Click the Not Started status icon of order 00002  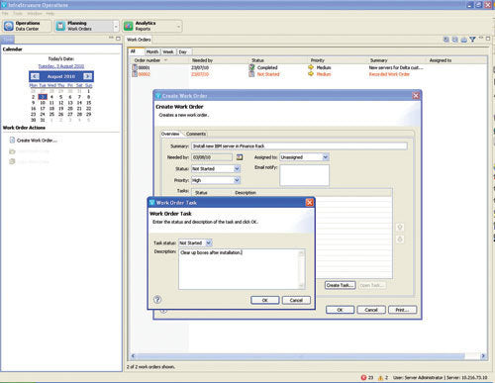coord(251,74)
